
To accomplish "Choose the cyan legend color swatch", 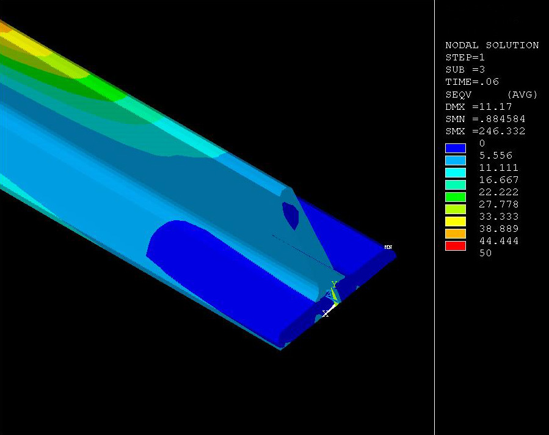I will pos(456,173).
